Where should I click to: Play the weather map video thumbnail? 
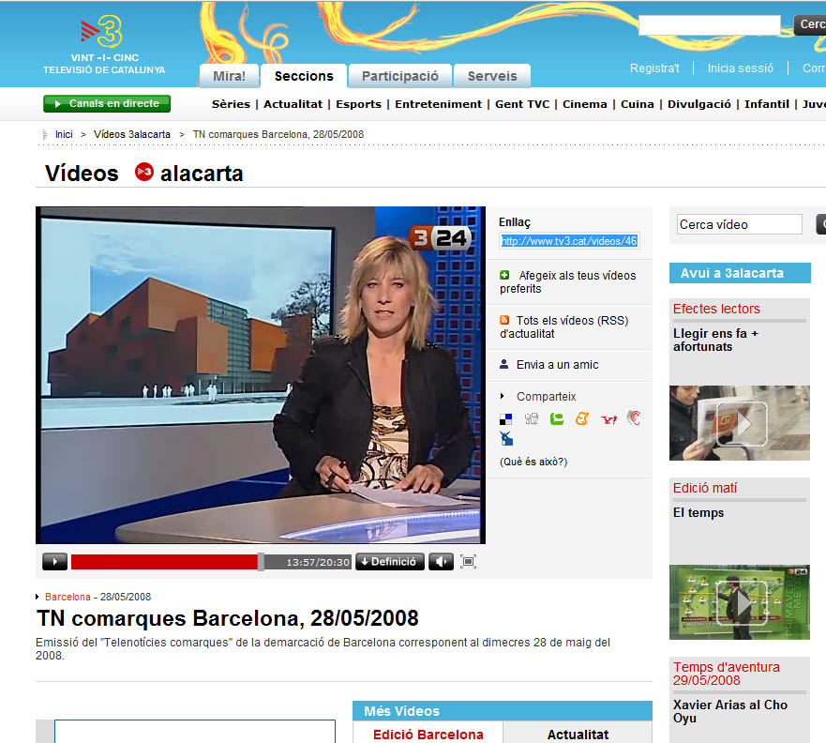pyautogui.click(x=739, y=602)
